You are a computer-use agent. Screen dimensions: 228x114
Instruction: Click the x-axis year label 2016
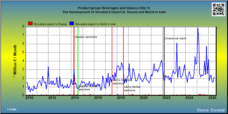(98, 97)
